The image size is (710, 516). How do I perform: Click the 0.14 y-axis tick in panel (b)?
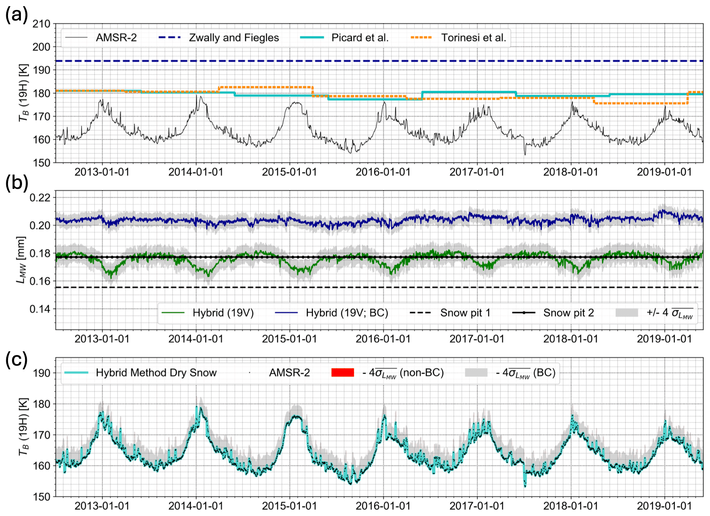point(40,309)
